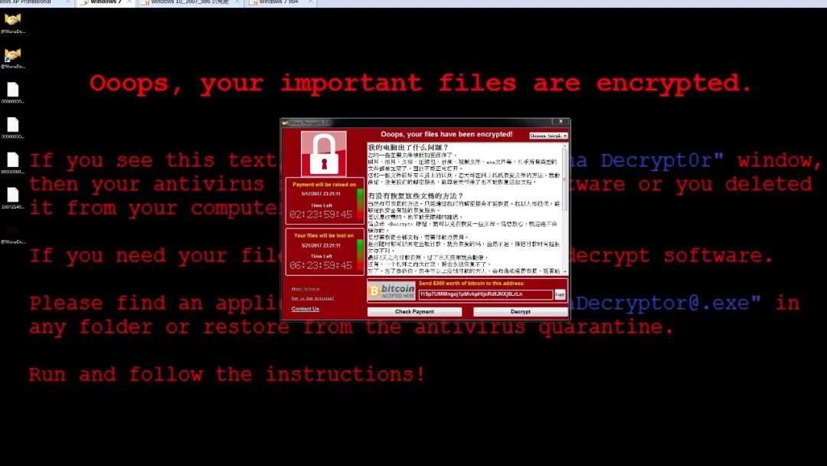Open the Contact Us link
This screenshot has width=827, height=466.
306,309
